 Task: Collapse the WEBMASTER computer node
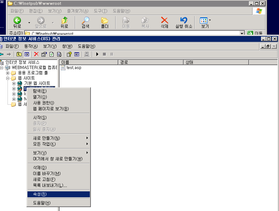click(x=1, y=68)
